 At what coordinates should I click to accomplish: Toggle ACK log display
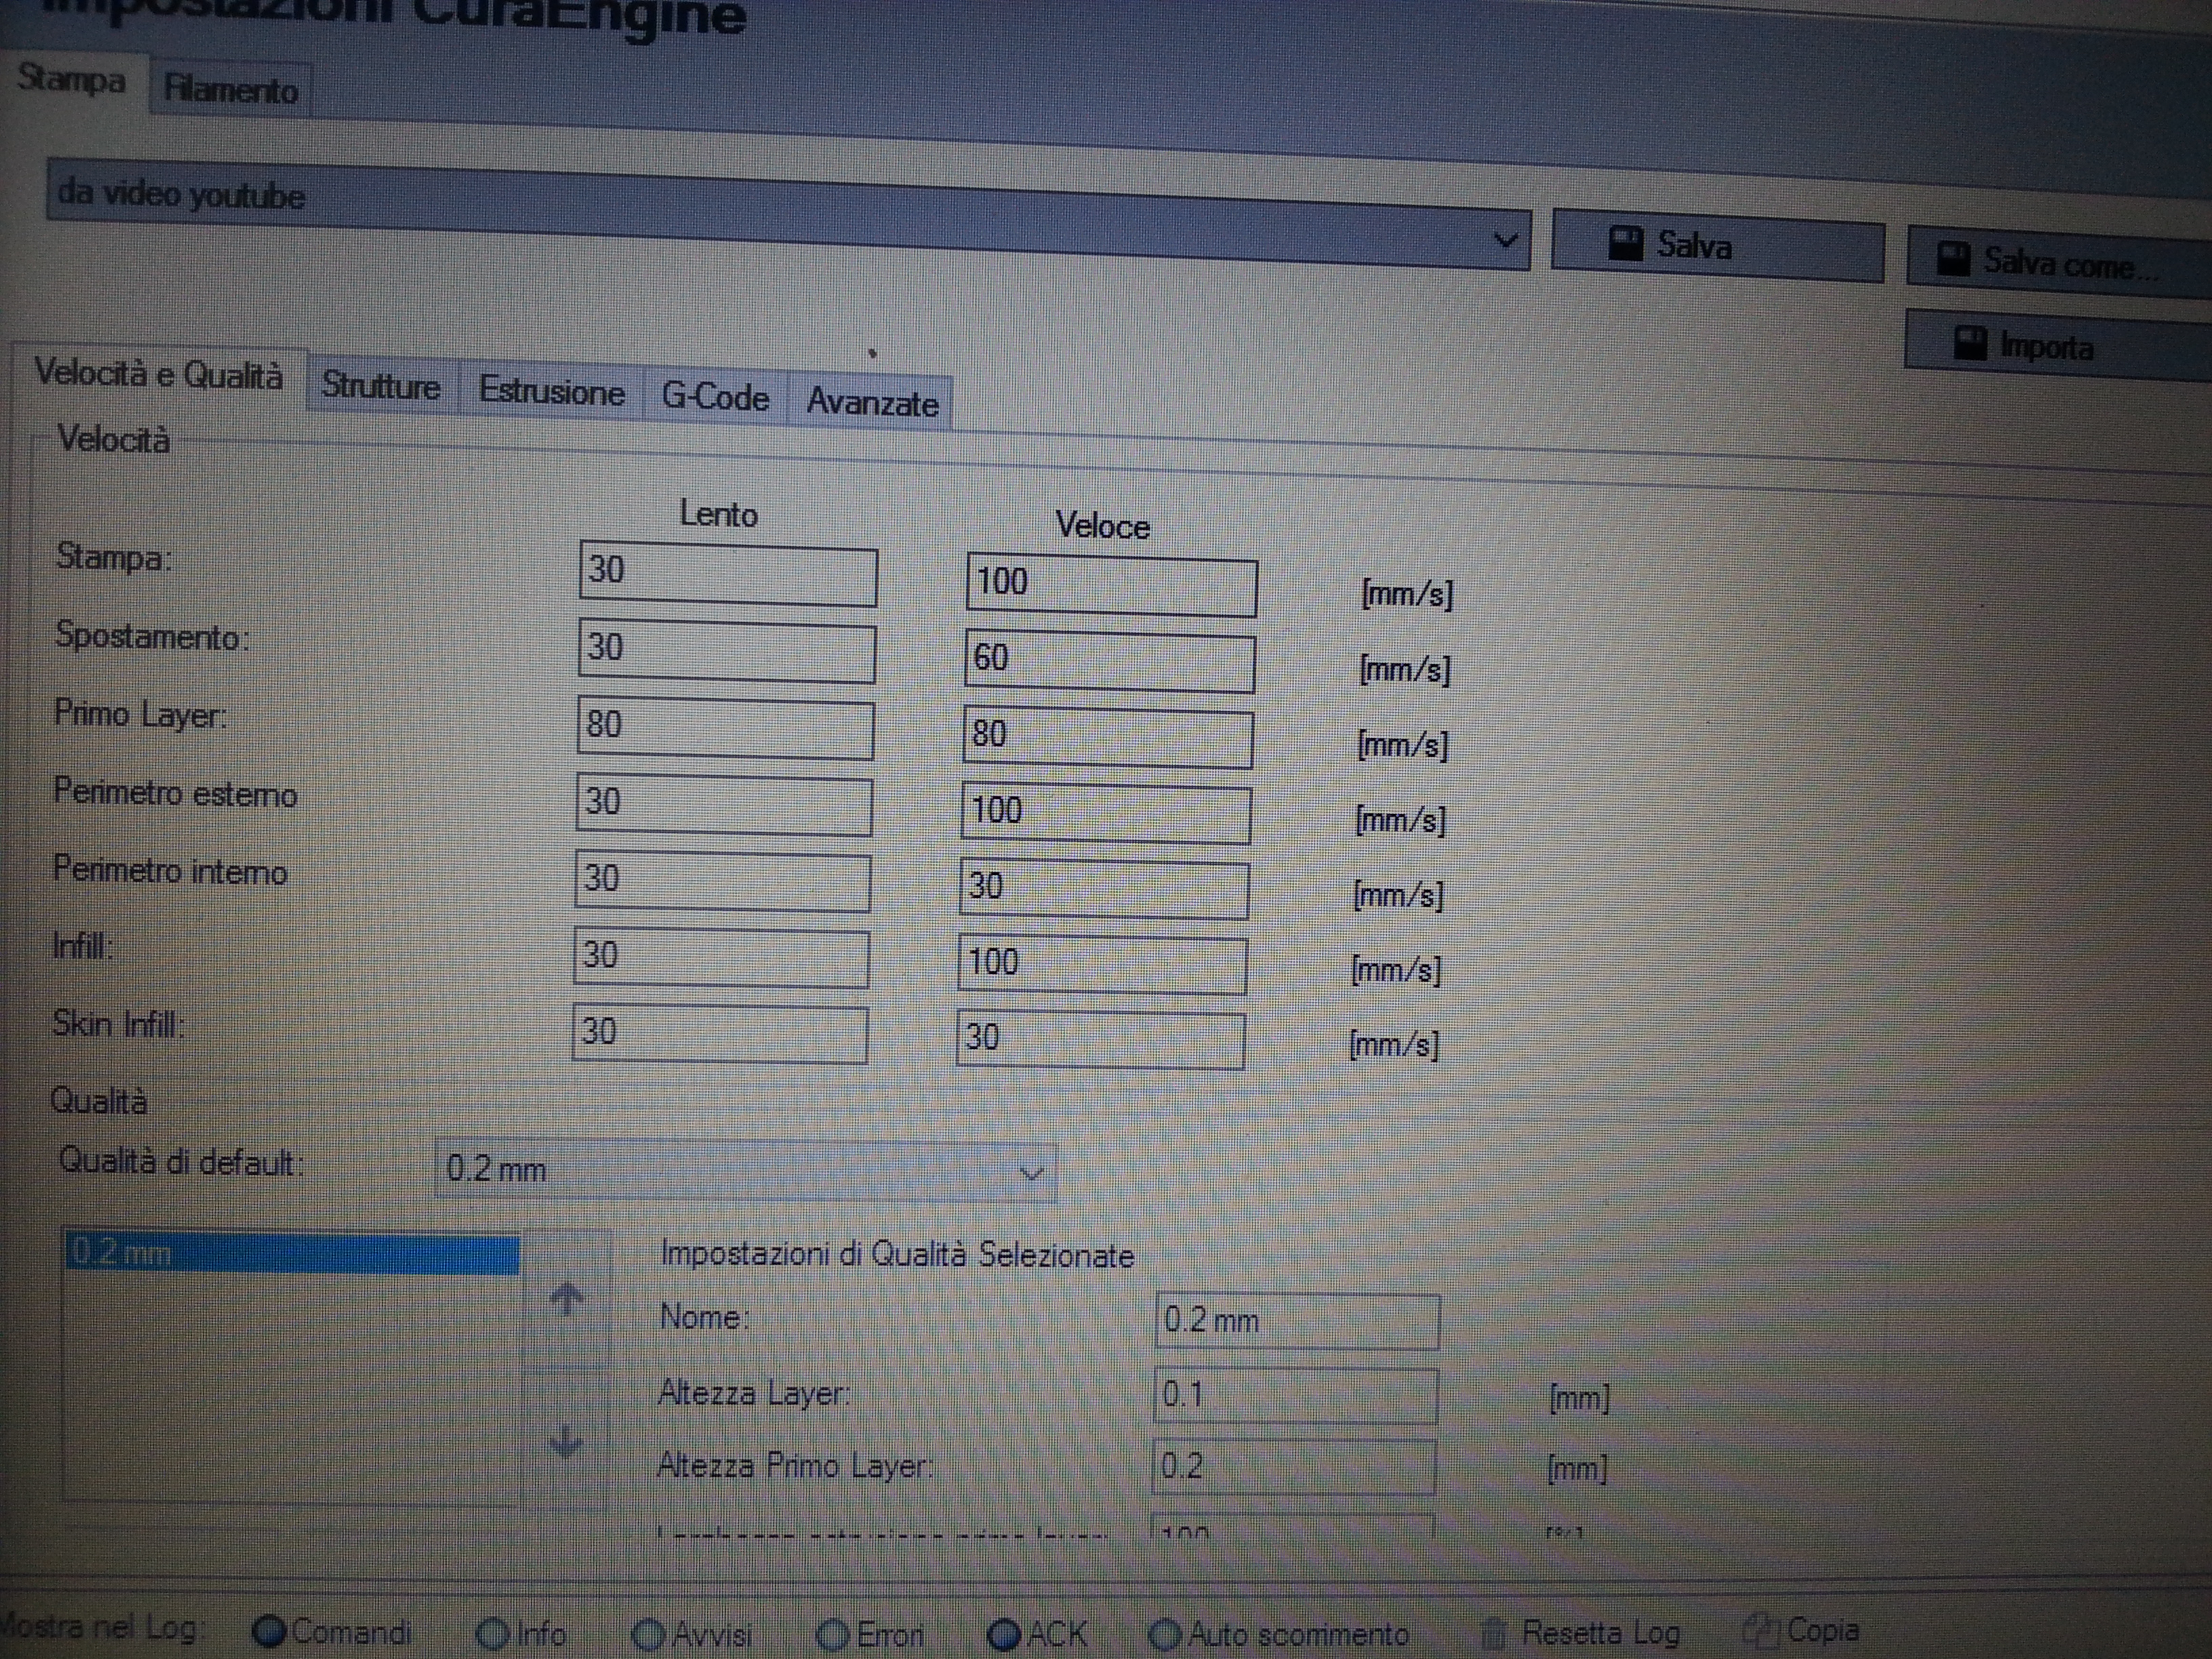[1004, 1634]
